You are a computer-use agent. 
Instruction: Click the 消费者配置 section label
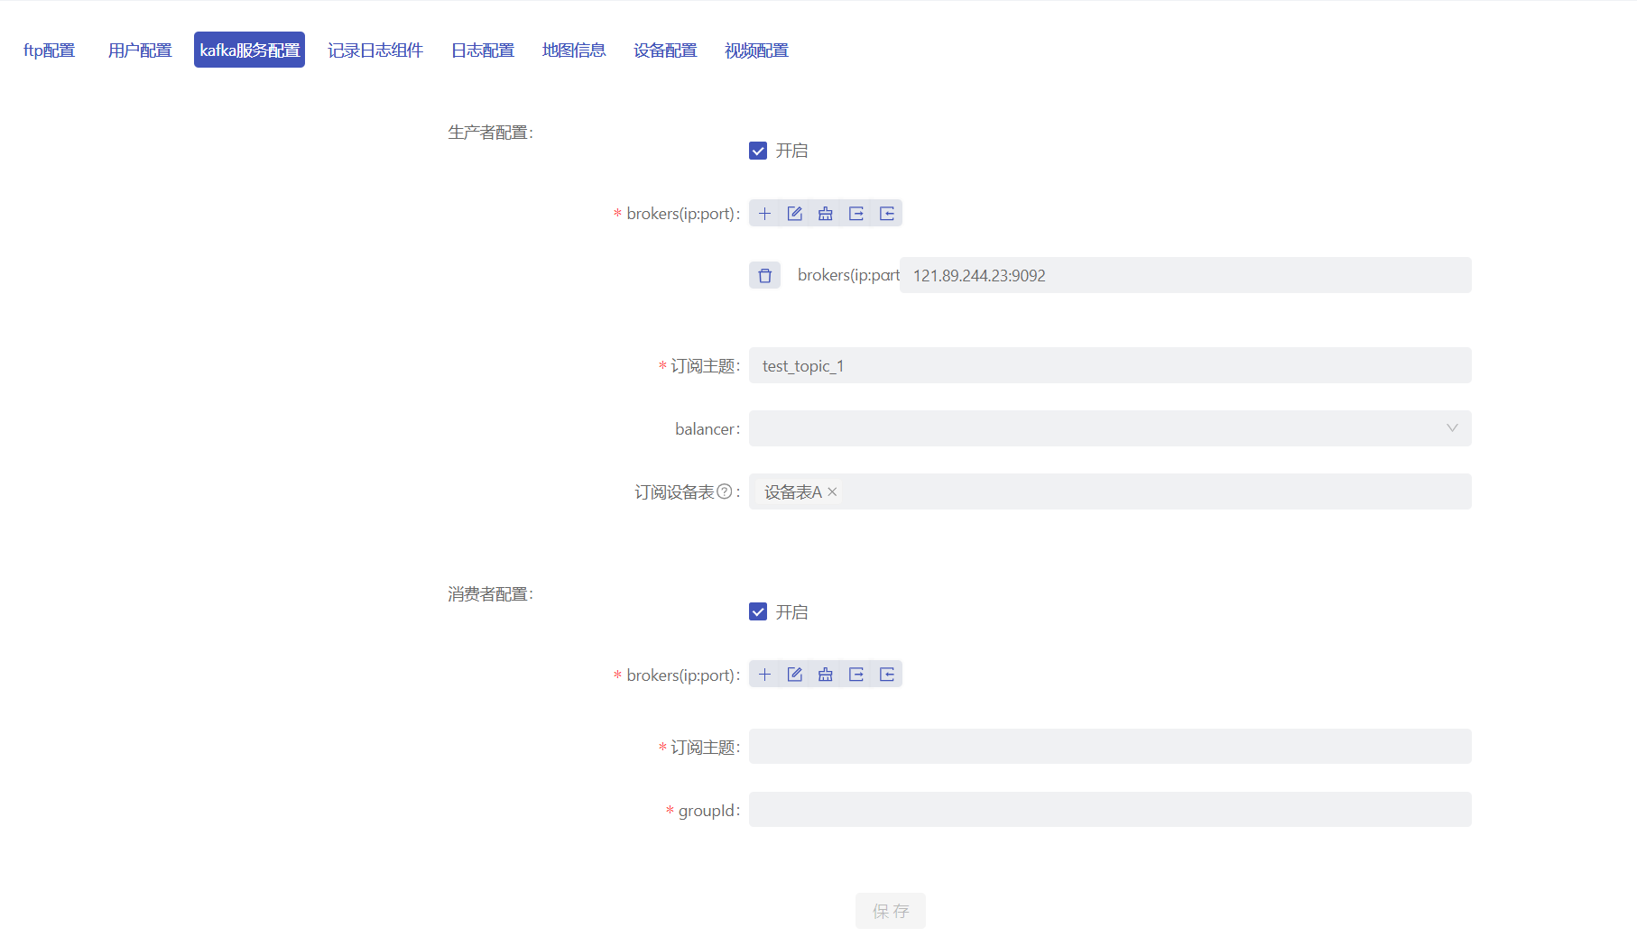coord(490,594)
